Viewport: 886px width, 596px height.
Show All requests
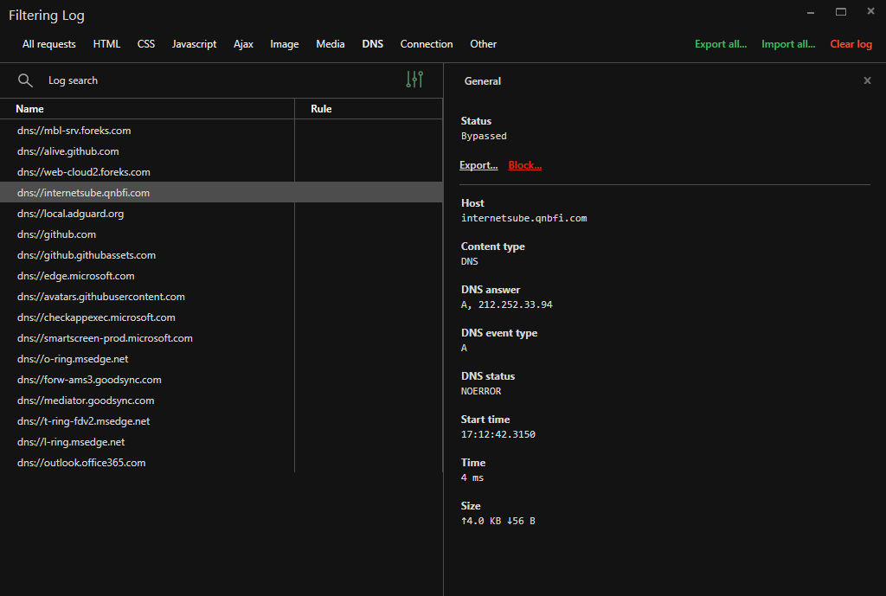(x=48, y=44)
